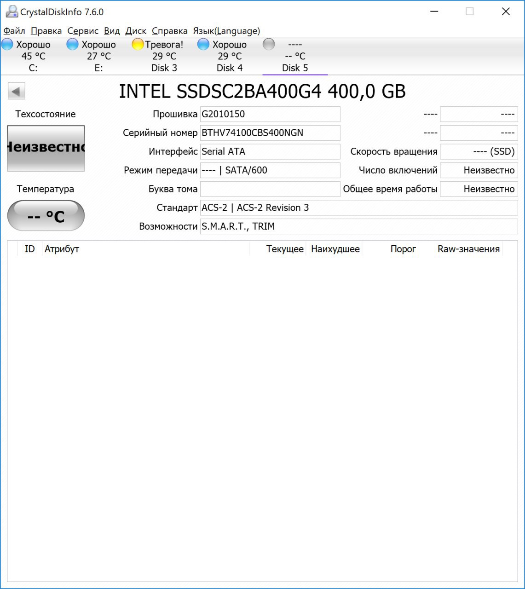
Task: Click the gray status orb for Disk 5
Action: click(269, 44)
